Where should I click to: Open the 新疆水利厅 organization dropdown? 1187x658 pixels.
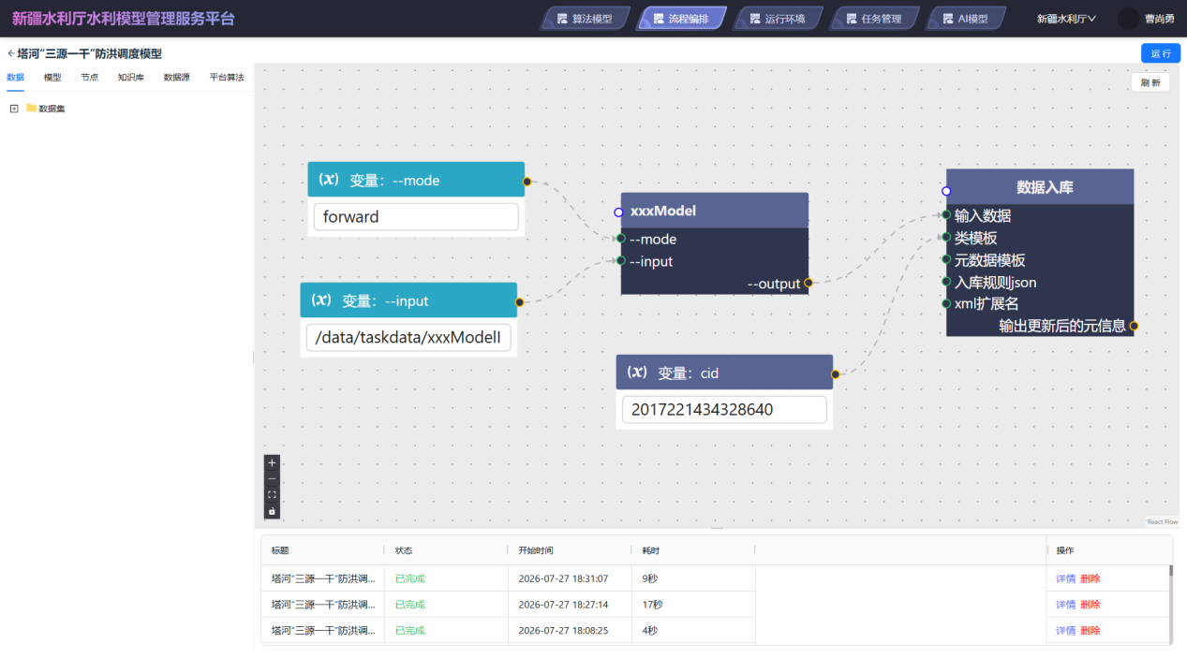pyautogui.click(x=1066, y=19)
